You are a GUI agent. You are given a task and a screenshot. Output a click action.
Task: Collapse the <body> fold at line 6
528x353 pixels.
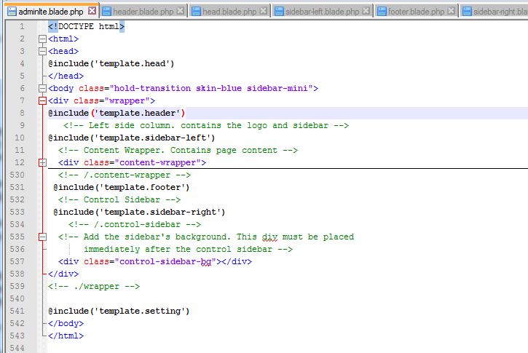[x=42, y=89]
